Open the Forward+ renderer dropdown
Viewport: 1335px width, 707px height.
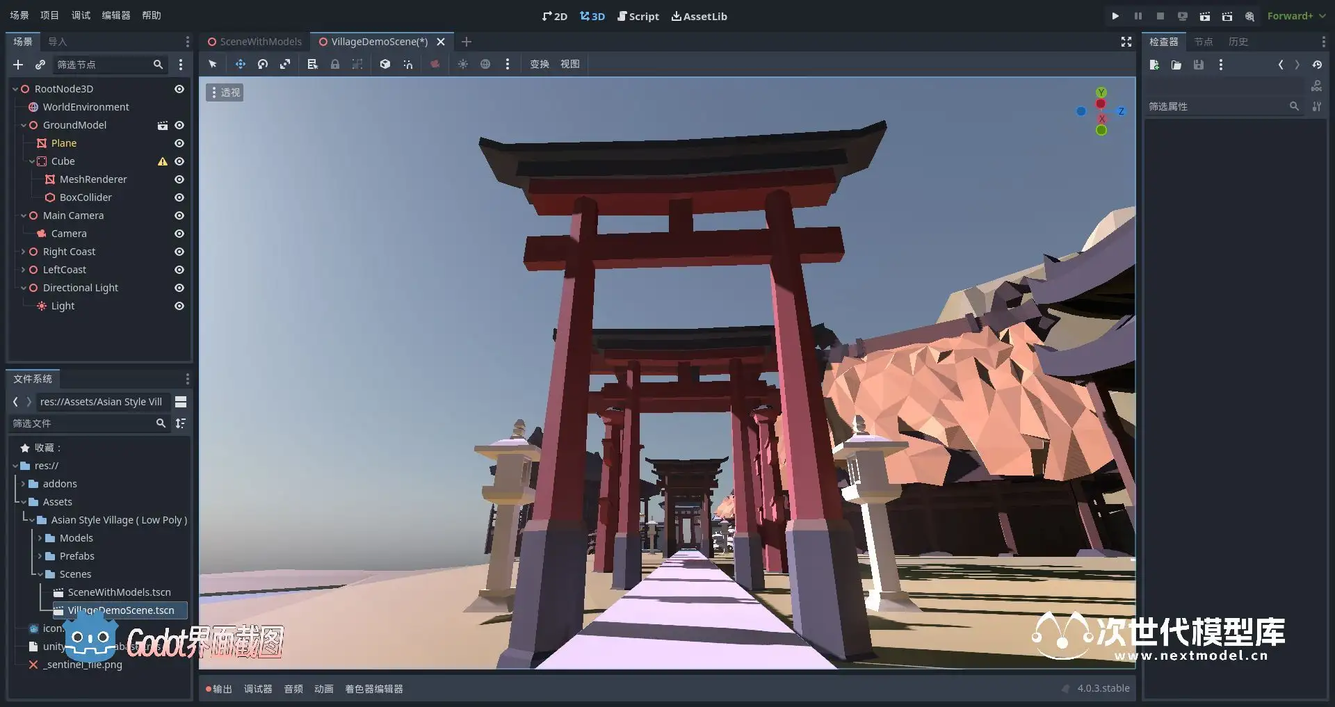[x=1296, y=16]
